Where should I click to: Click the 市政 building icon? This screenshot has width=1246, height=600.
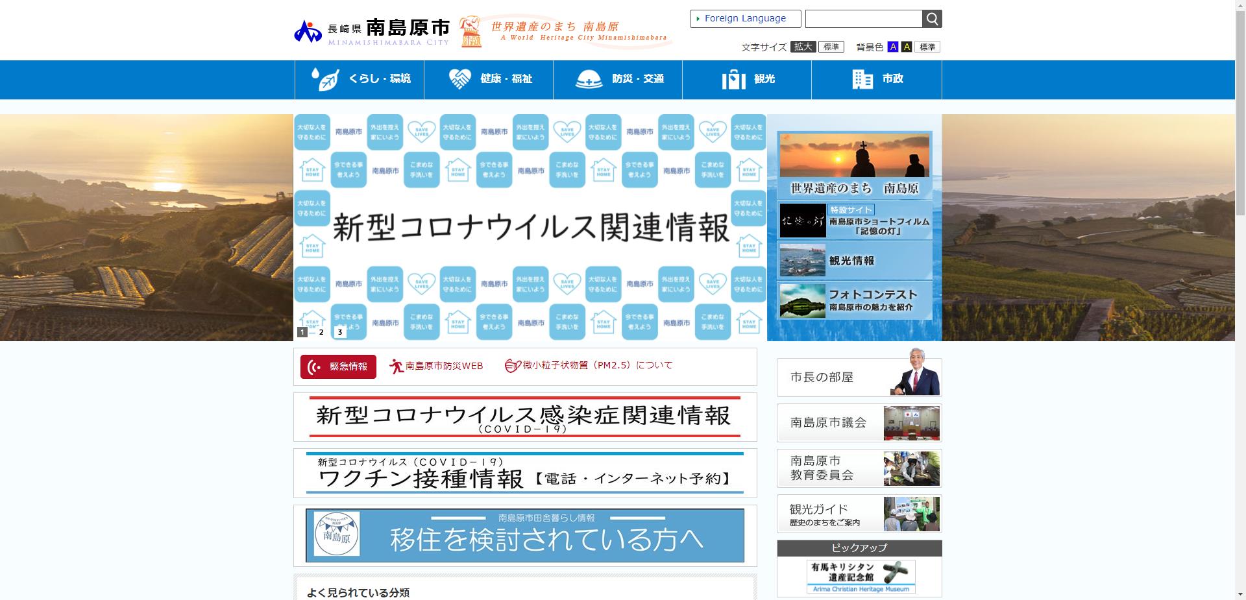[x=861, y=79]
